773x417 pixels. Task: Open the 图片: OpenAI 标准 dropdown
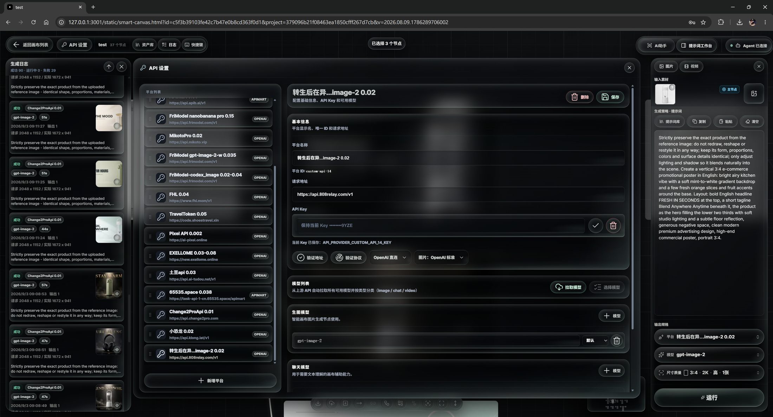pyautogui.click(x=441, y=257)
